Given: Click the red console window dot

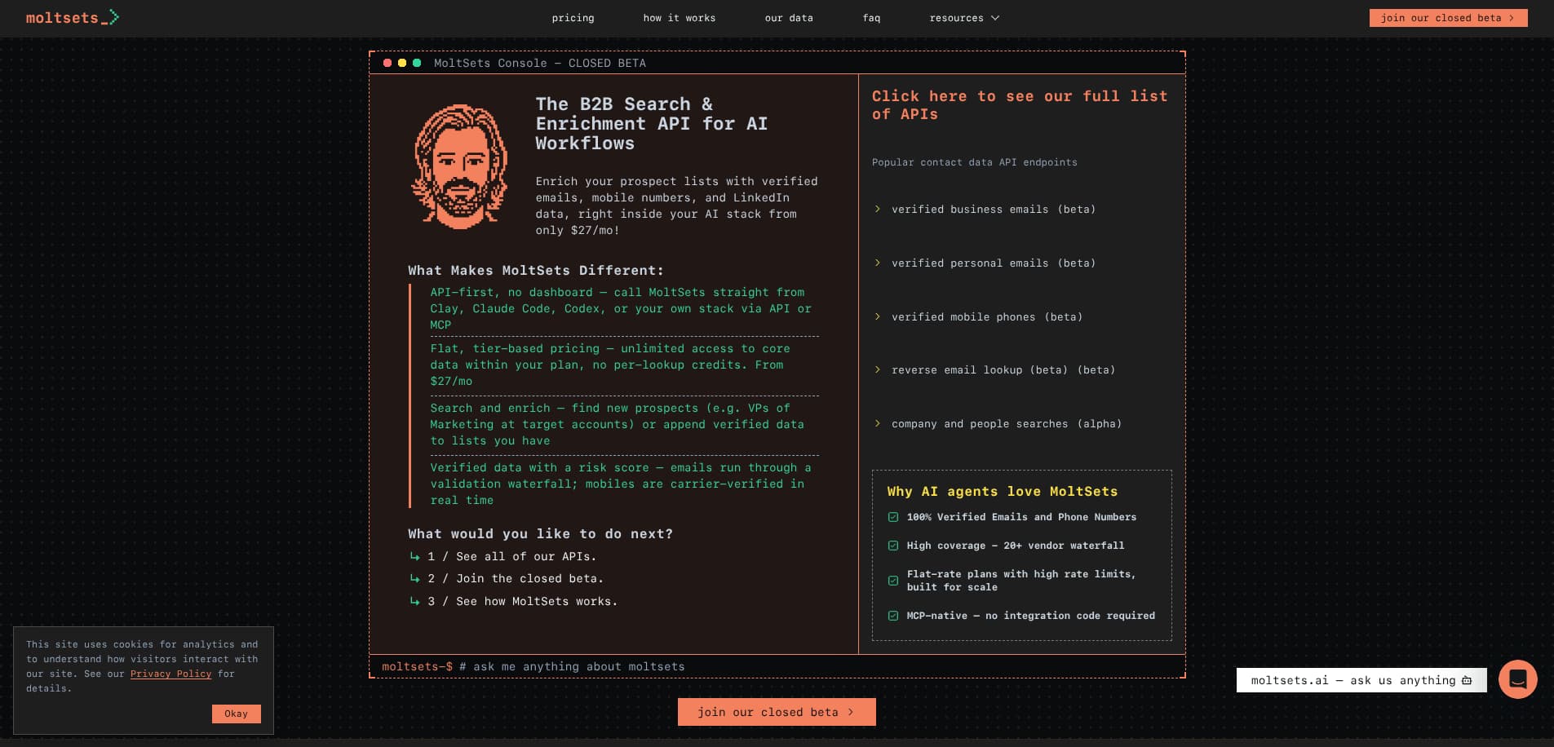Looking at the screenshot, I should click(387, 63).
